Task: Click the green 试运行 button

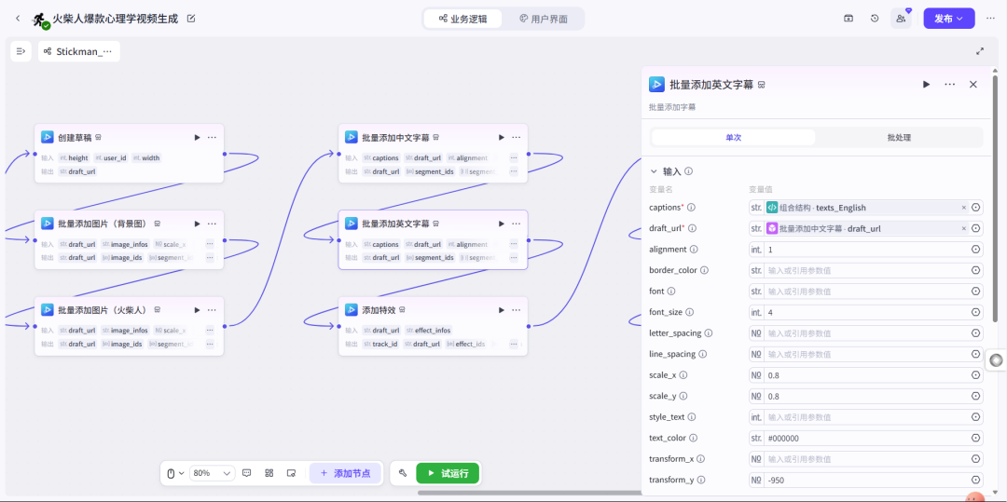Action: 448,473
